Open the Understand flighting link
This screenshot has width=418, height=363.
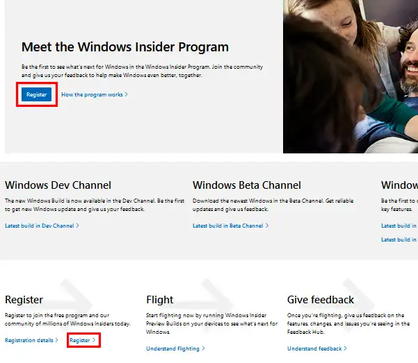pyautogui.click(x=175, y=348)
